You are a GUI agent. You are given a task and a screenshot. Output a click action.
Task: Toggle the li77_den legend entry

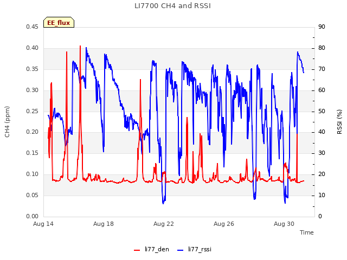click(x=152, y=249)
